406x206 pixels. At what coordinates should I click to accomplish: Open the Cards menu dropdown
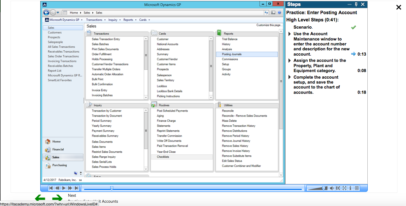145,20
